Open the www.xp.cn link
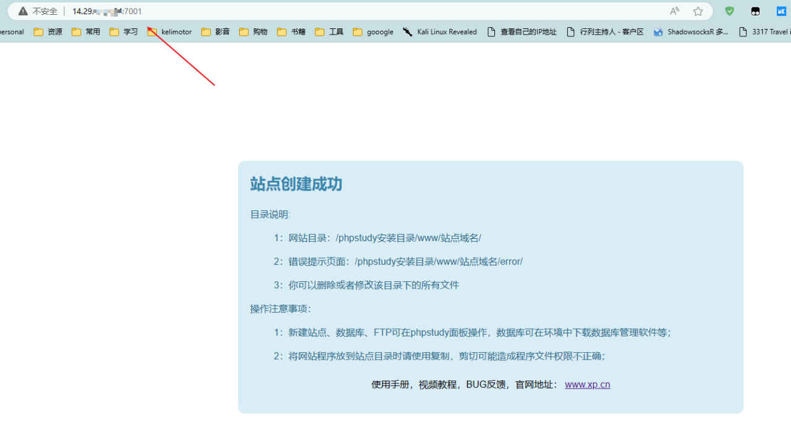The width and height of the screenshot is (791, 435). [x=587, y=384]
